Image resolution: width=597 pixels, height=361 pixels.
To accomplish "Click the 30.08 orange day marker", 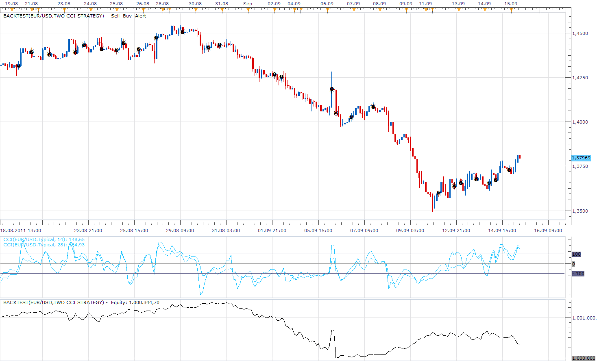I will point(195,10).
